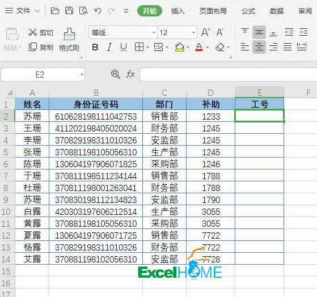The image size is (317, 297).
Task: Click the distributed alignment icon
Action: 302,47
